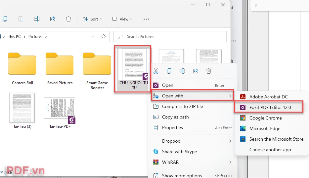Expand the chevron after Pictures breadcrumb
Screen dimensions: 309x178
coord(46,37)
